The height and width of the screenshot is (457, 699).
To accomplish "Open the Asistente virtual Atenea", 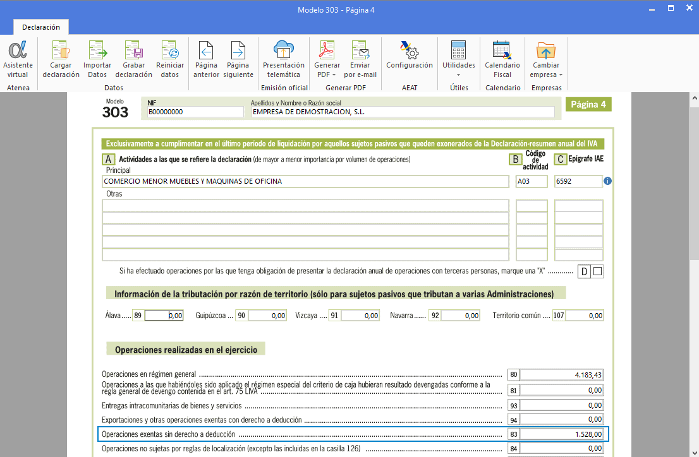I will pos(18,60).
